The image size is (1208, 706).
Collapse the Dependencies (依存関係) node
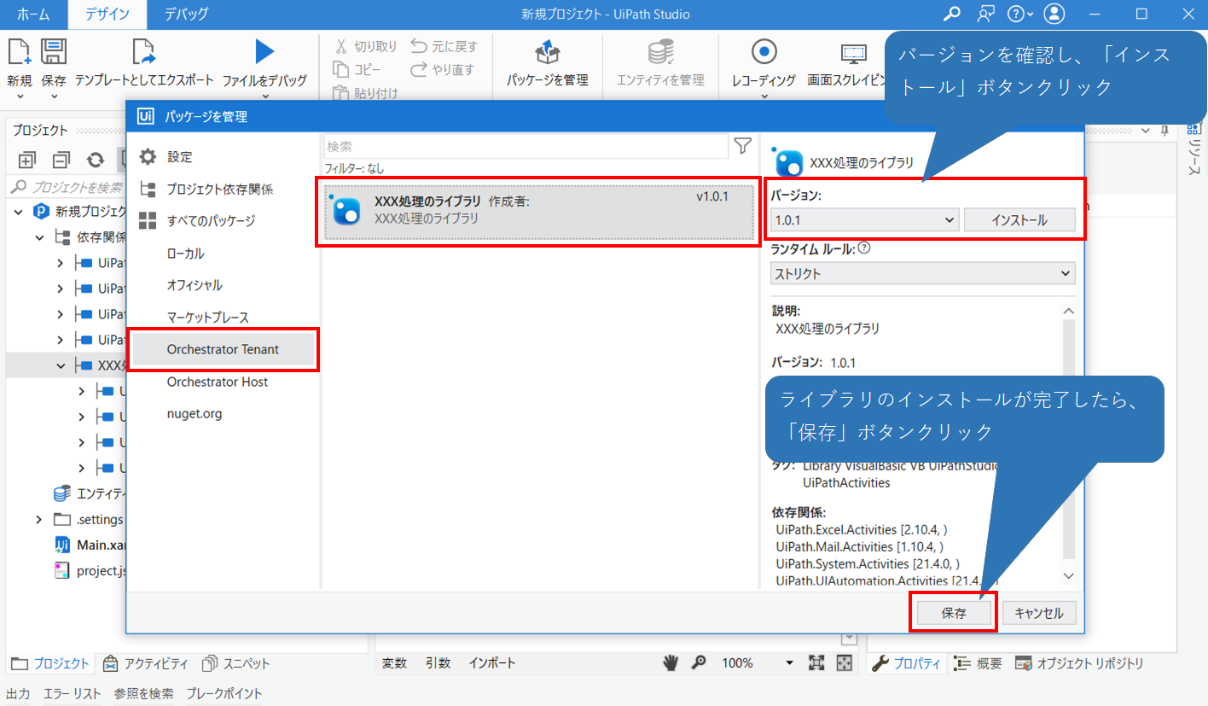(40, 236)
